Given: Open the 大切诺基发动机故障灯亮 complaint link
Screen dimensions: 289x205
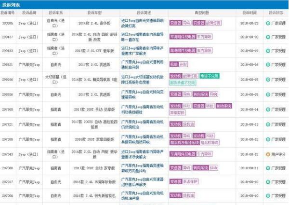Looking at the screenshot, I should pyautogui.click(x=142, y=80).
